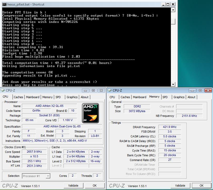The image size is (213, 190).
Task: Click the memory Size value 3072 MBytes
Action: tap(137, 111)
